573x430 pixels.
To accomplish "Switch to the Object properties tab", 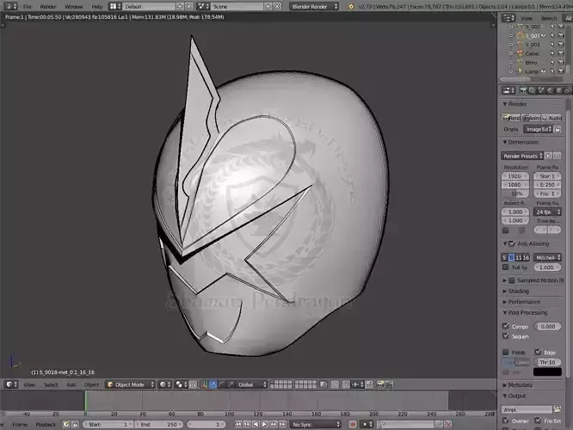I will point(558,90).
